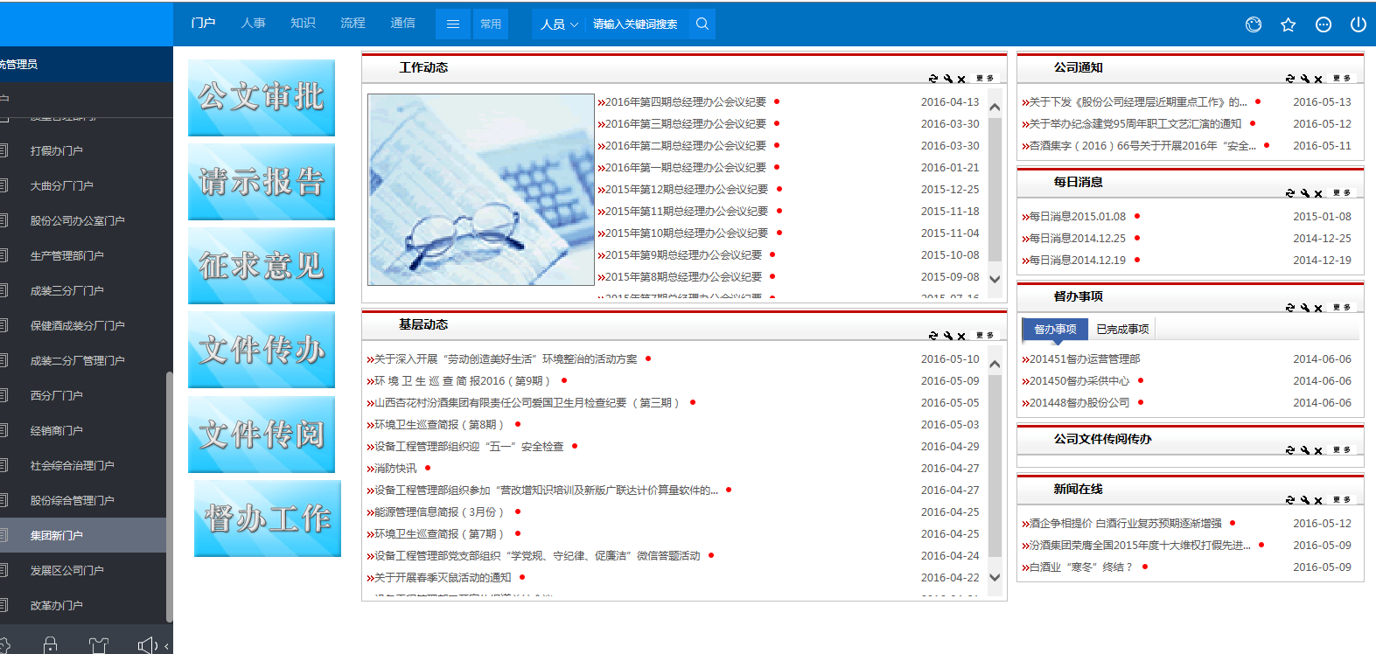Open 2016年第四期总经理办公会议纪要 link

[x=685, y=102]
